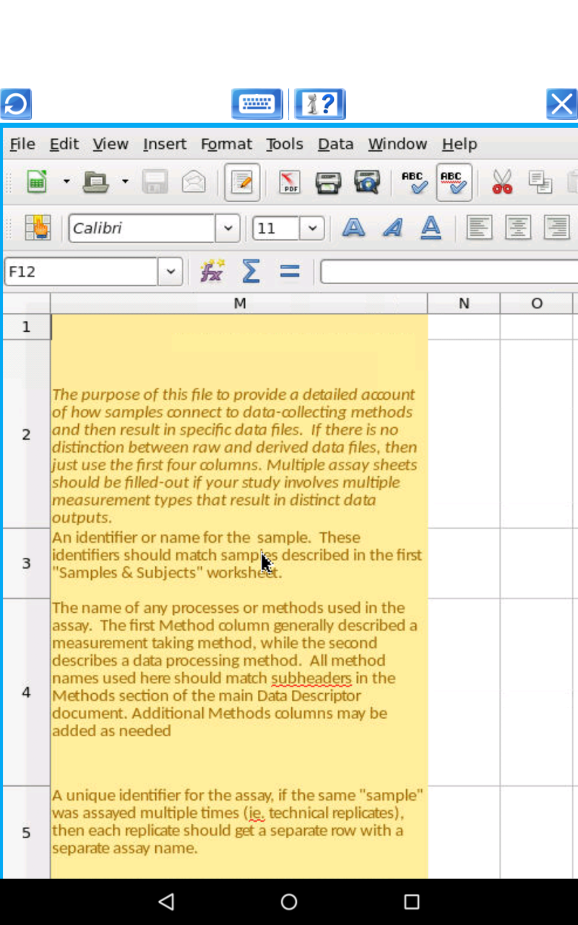The image size is (578, 925).
Task: Expand the font size dropdown
Action: [312, 228]
